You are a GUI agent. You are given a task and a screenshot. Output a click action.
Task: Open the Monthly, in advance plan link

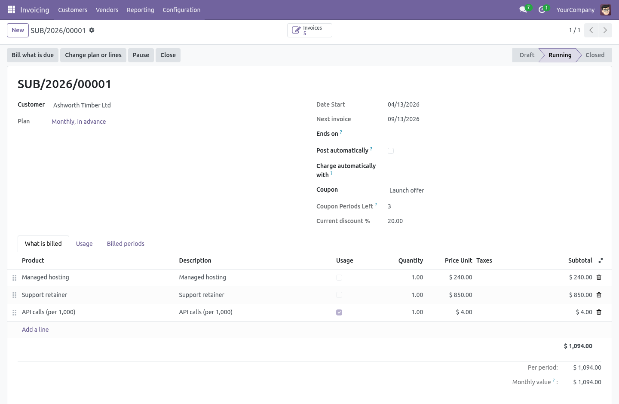click(x=79, y=122)
